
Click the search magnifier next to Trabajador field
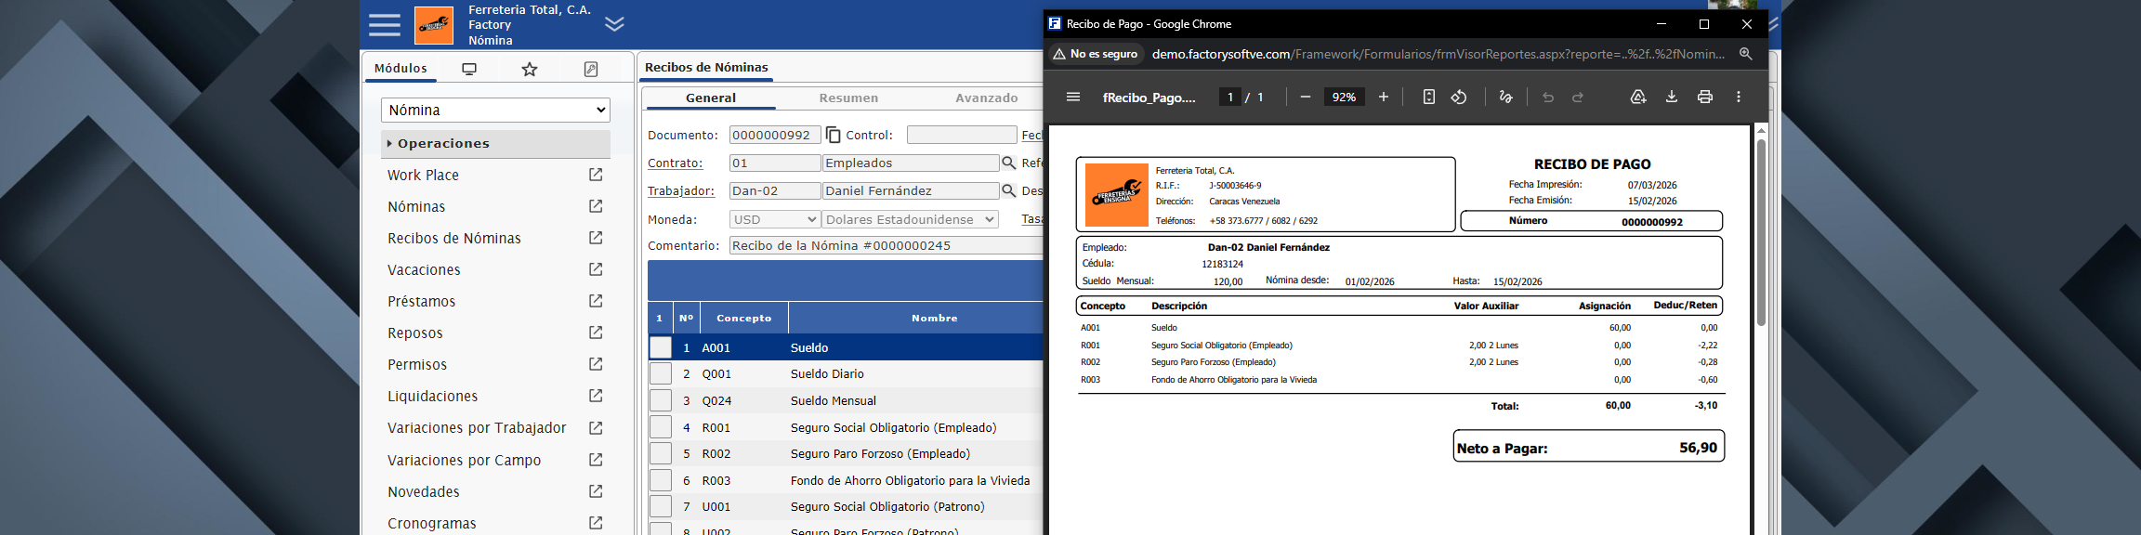(1008, 191)
